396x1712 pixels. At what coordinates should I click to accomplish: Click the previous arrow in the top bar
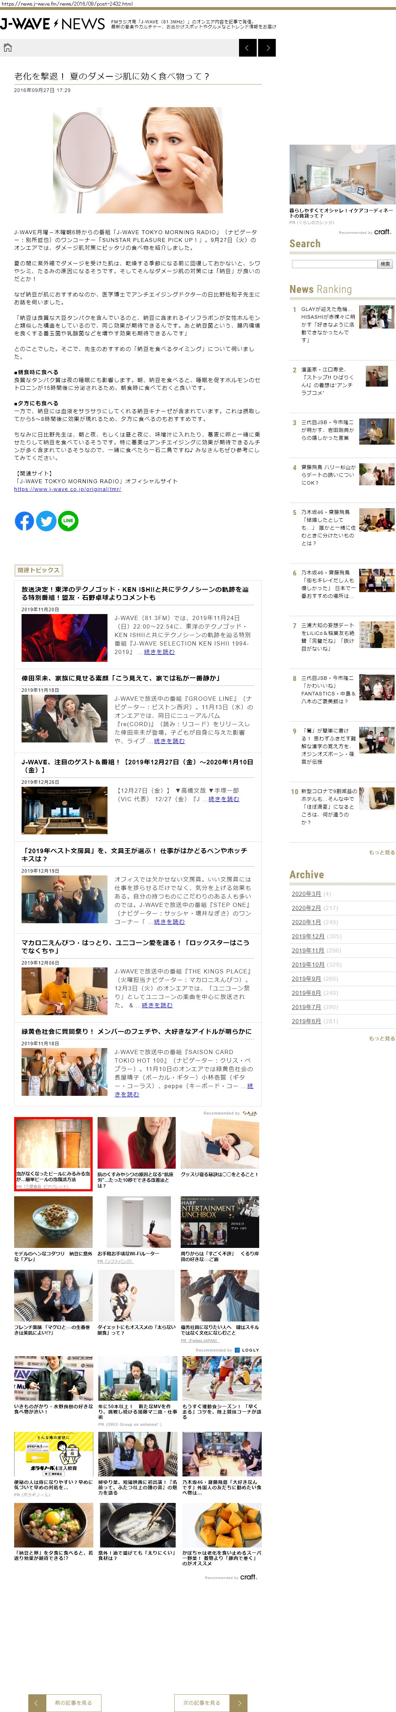click(x=247, y=48)
